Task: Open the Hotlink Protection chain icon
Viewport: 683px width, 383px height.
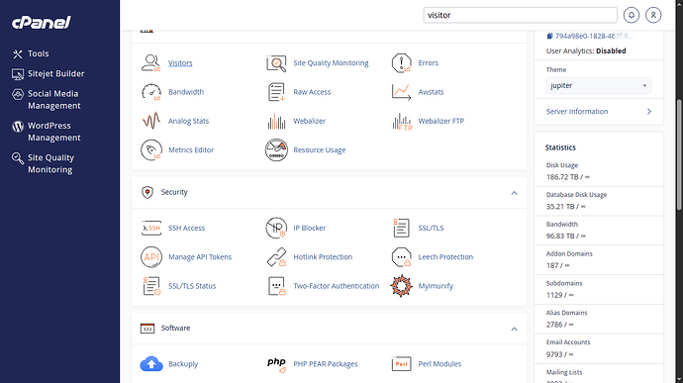Action: (276, 257)
